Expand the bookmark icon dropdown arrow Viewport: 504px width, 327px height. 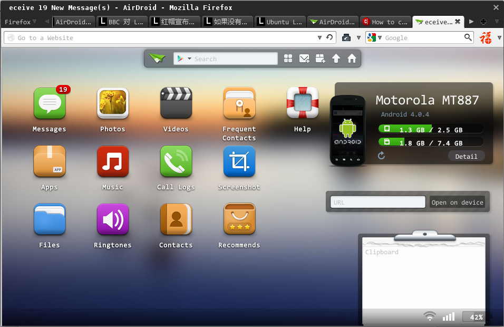pyautogui.click(x=358, y=37)
